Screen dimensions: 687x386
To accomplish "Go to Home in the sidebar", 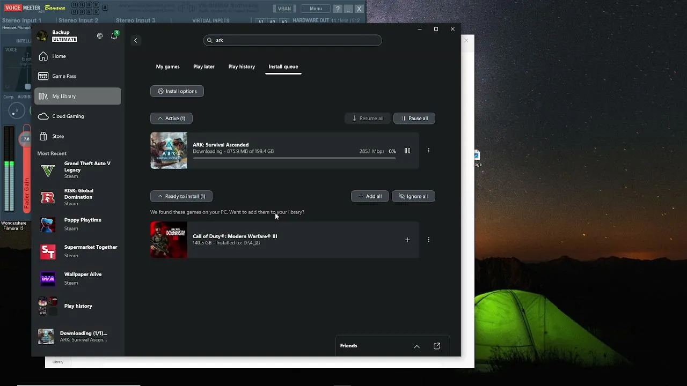I will click(x=78, y=56).
